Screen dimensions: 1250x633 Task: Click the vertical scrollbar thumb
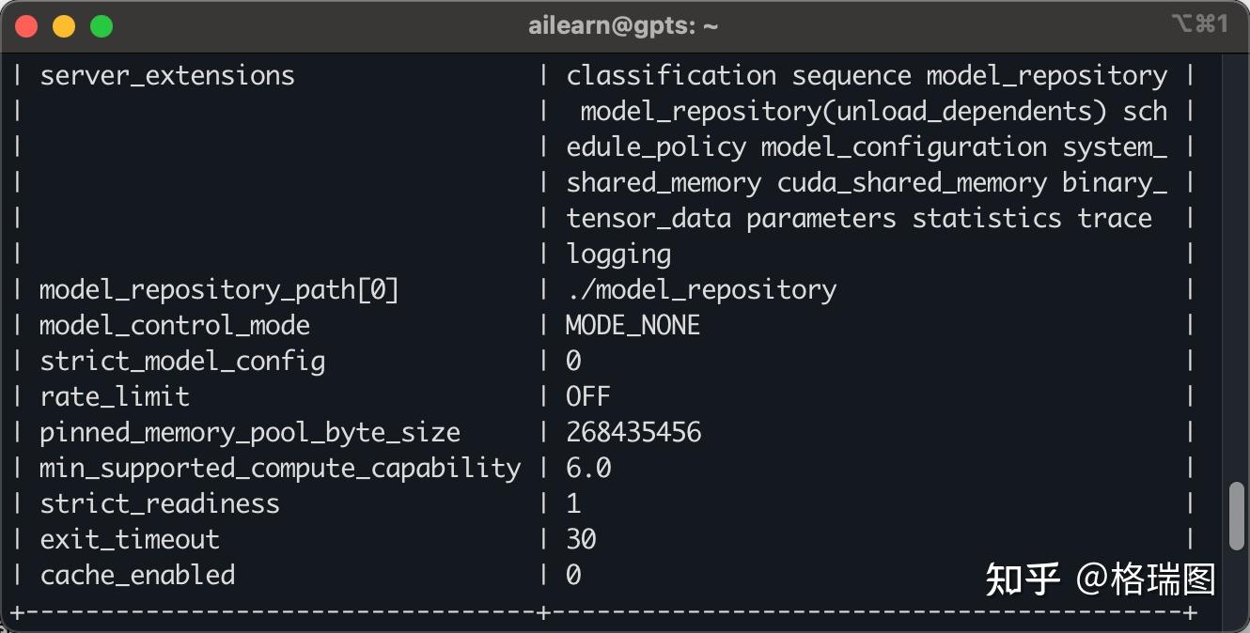1237,516
